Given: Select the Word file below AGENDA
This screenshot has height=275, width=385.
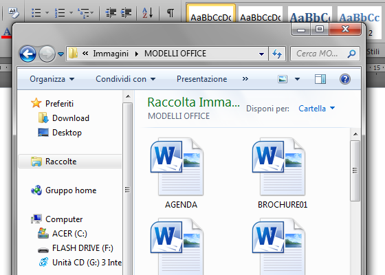Looking at the screenshot, I should coord(177,247).
